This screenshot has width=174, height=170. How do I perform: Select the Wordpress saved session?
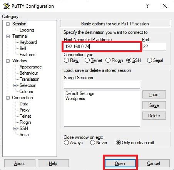coord(75,98)
